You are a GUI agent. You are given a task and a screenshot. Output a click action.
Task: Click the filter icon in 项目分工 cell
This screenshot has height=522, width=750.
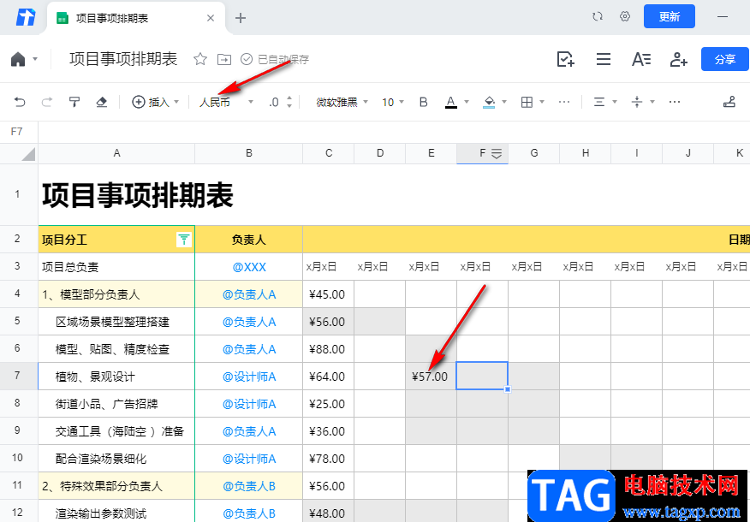184,240
